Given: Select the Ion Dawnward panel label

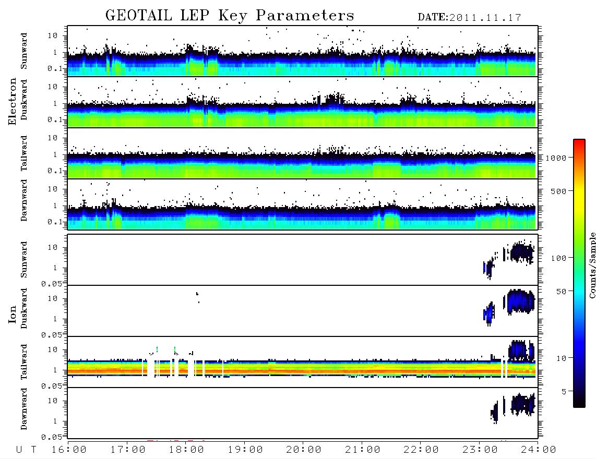Looking at the screenshot, I should 24,409.
